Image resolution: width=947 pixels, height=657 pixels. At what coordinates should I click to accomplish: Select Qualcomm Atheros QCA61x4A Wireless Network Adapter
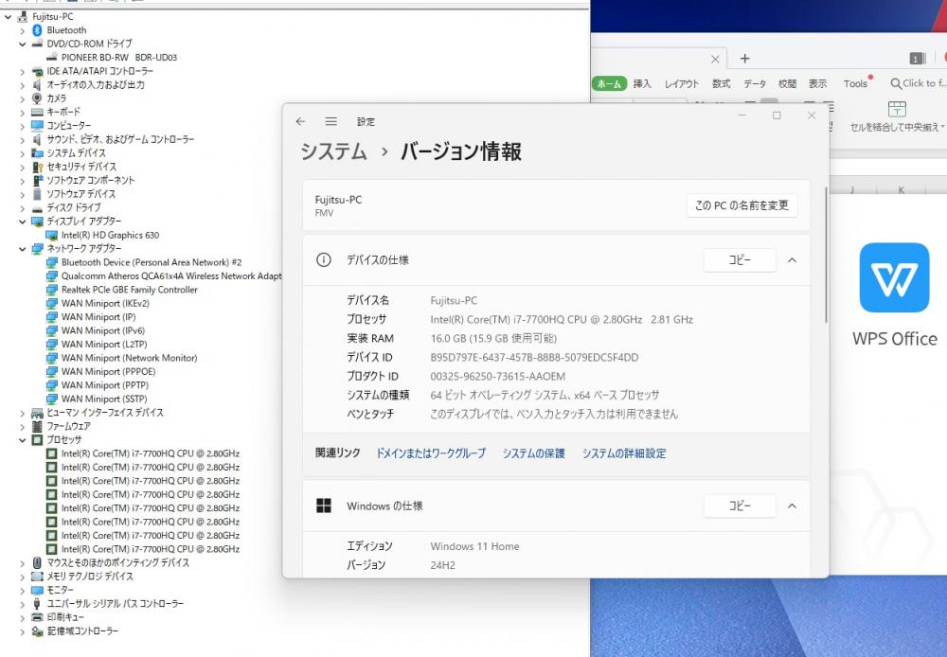click(x=171, y=276)
